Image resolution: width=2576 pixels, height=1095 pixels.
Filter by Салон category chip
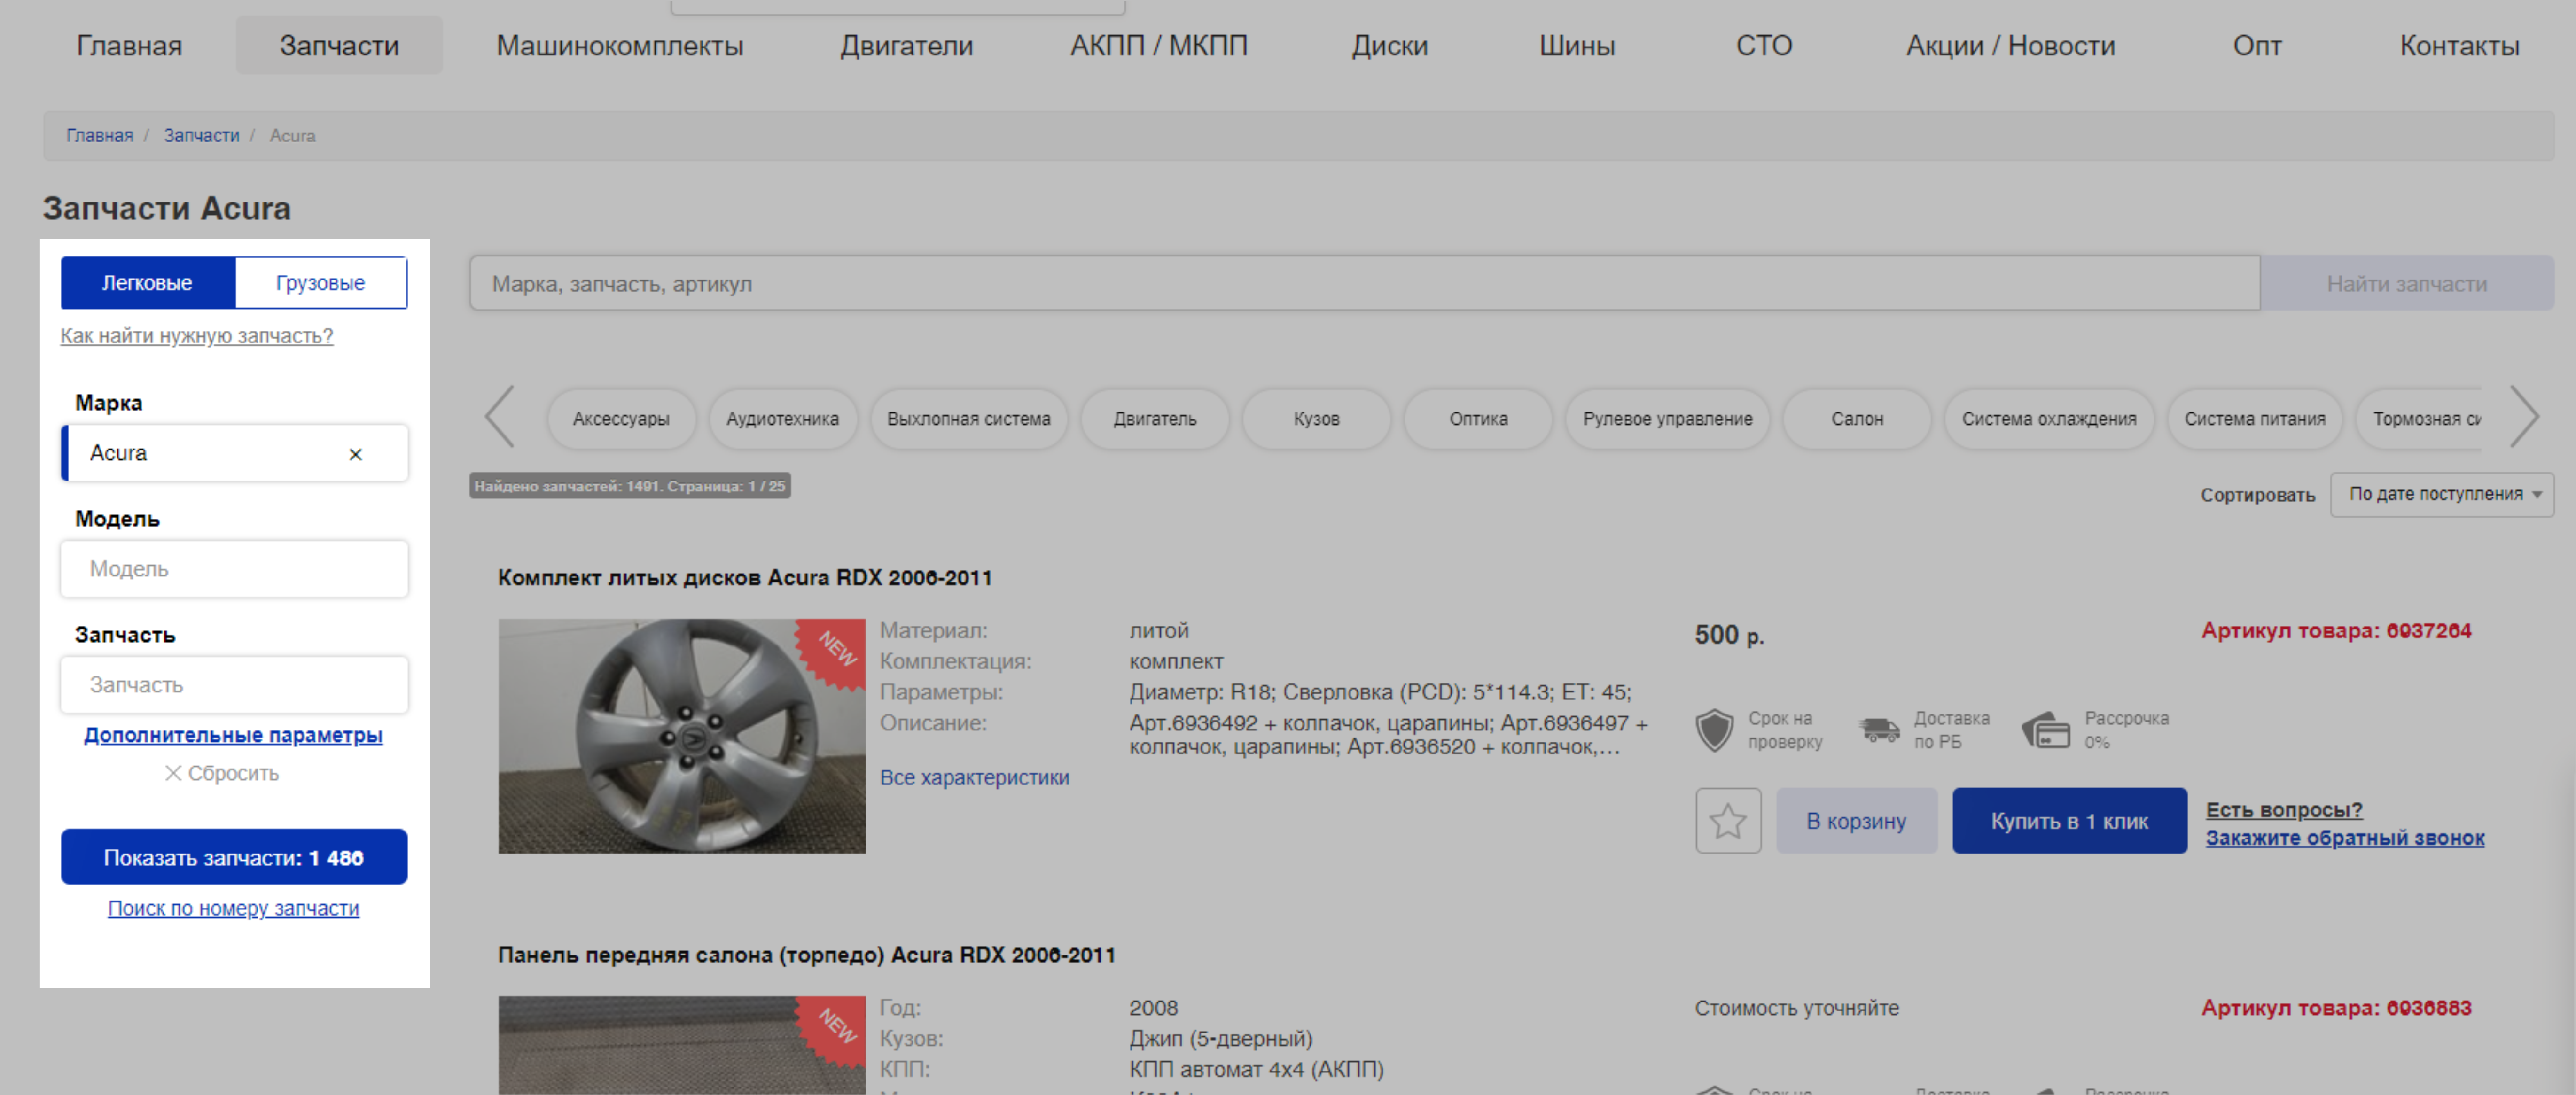pos(1857,419)
